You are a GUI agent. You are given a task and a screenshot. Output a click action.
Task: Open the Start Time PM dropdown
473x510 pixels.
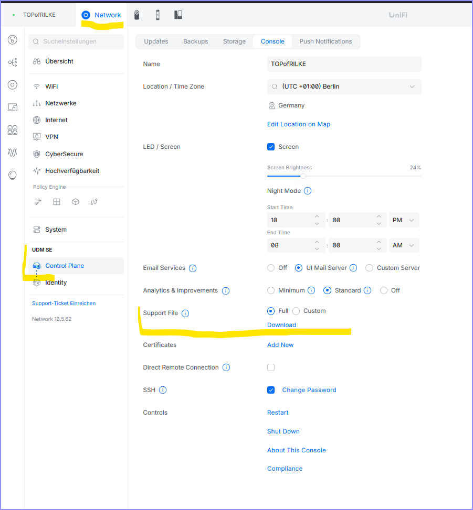[x=404, y=220]
